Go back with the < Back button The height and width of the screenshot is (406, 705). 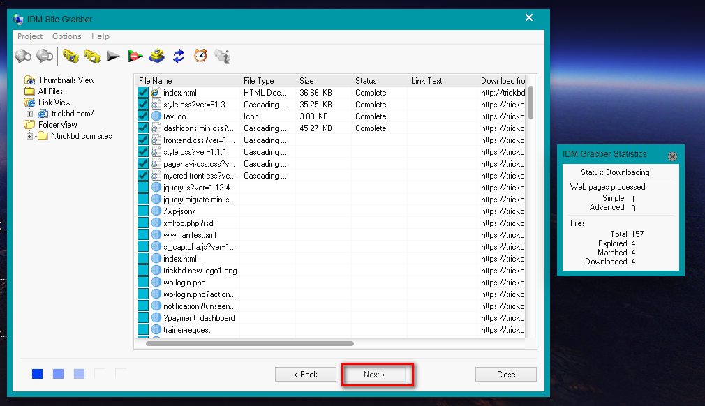[306, 375]
